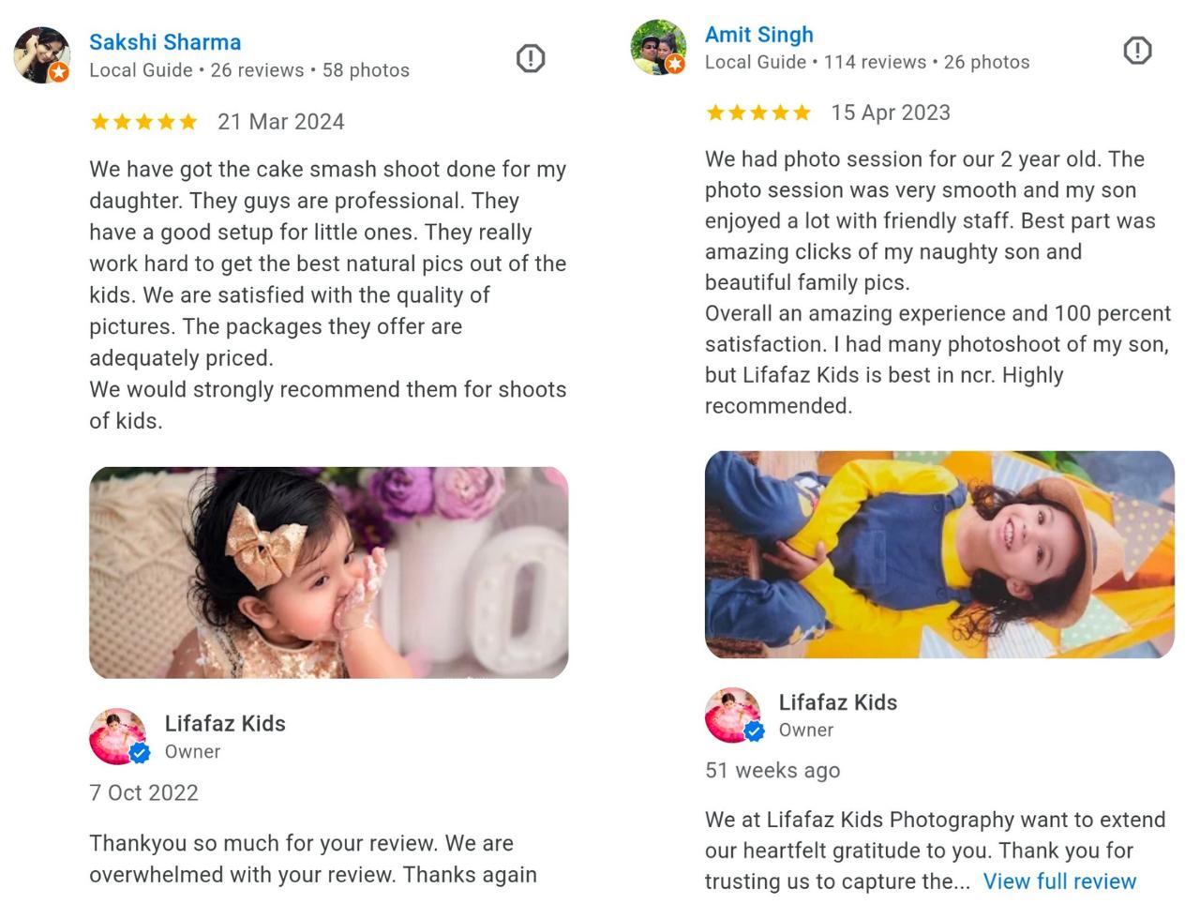Click Local Guide 26 reviews 58 photos text

[x=249, y=70]
